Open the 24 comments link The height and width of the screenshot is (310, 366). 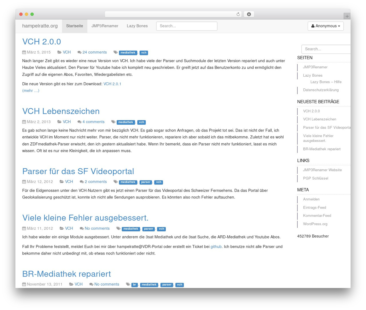(x=95, y=52)
